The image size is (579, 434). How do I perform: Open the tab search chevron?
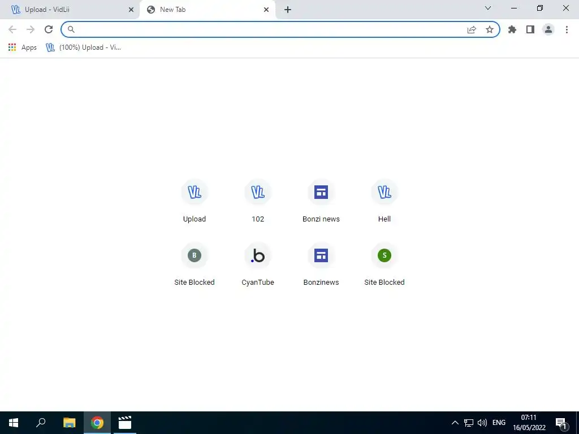tap(488, 8)
